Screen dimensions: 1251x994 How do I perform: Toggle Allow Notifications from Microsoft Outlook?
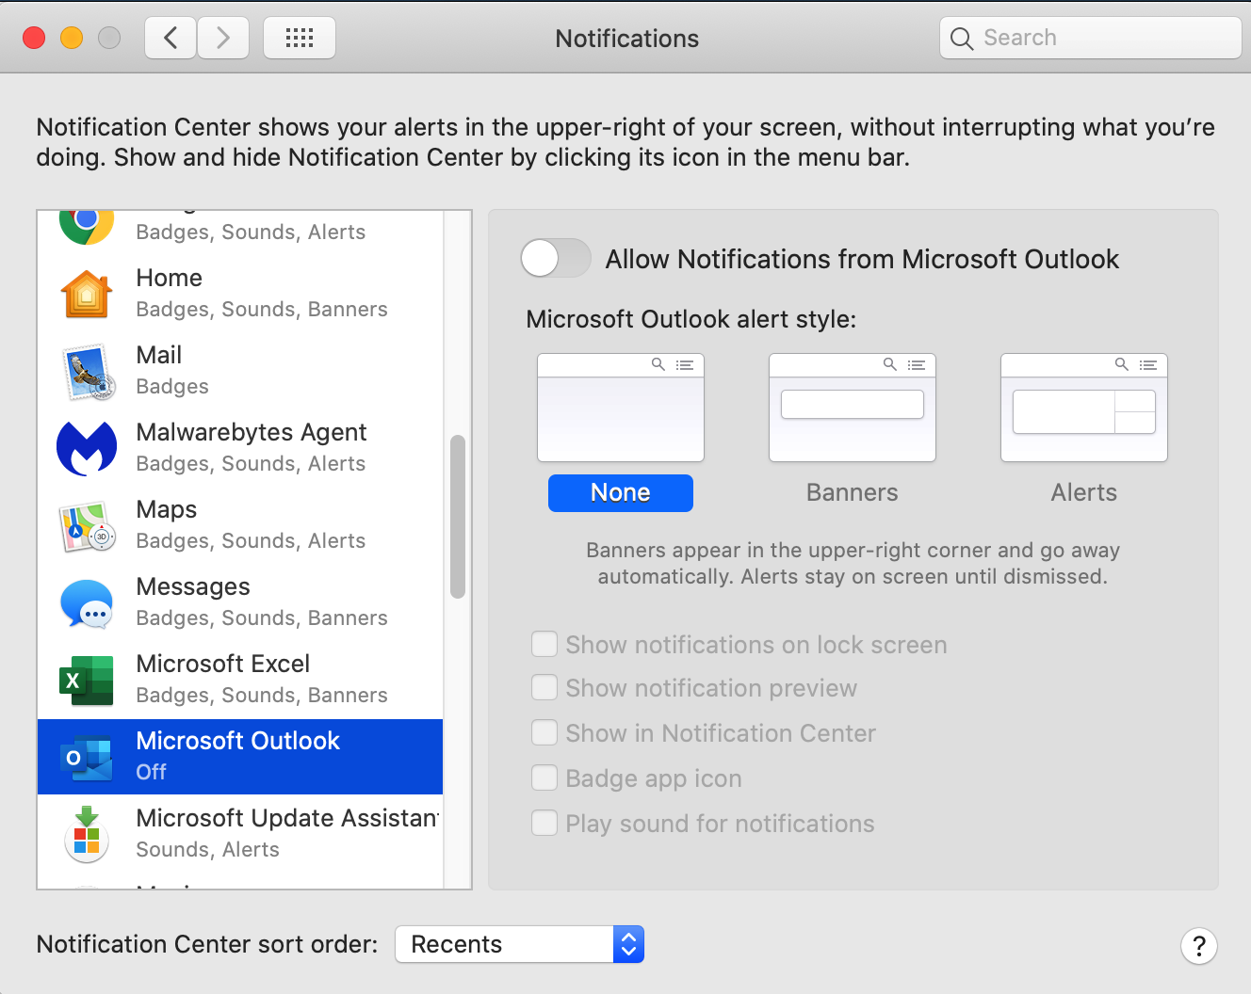pos(556,258)
